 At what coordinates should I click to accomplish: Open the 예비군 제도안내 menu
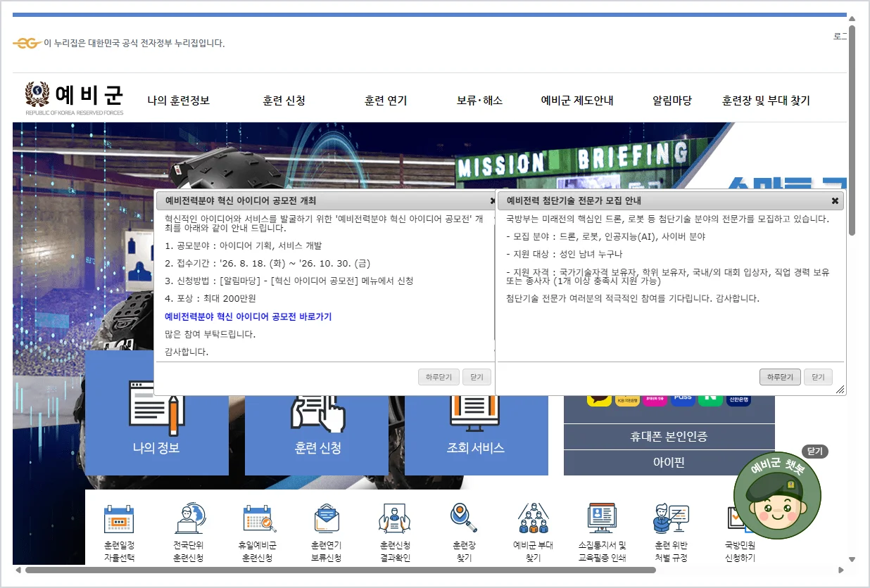coord(576,101)
